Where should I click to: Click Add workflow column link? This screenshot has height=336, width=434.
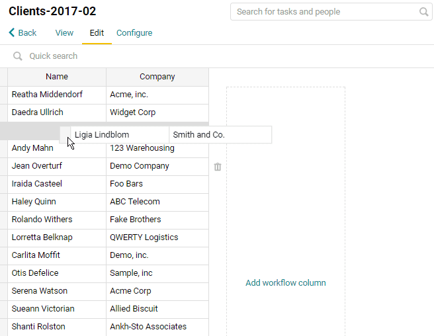point(286,283)
